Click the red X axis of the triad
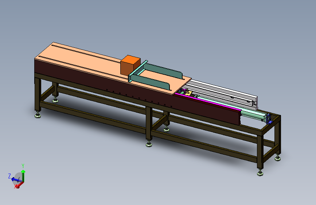 19,185
